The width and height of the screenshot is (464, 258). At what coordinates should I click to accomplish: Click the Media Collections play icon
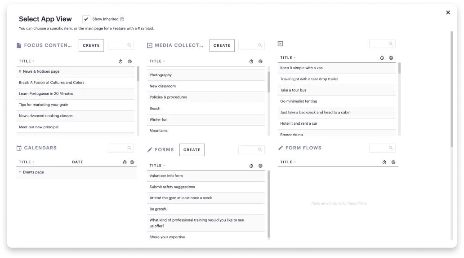(x=150, y=45)
